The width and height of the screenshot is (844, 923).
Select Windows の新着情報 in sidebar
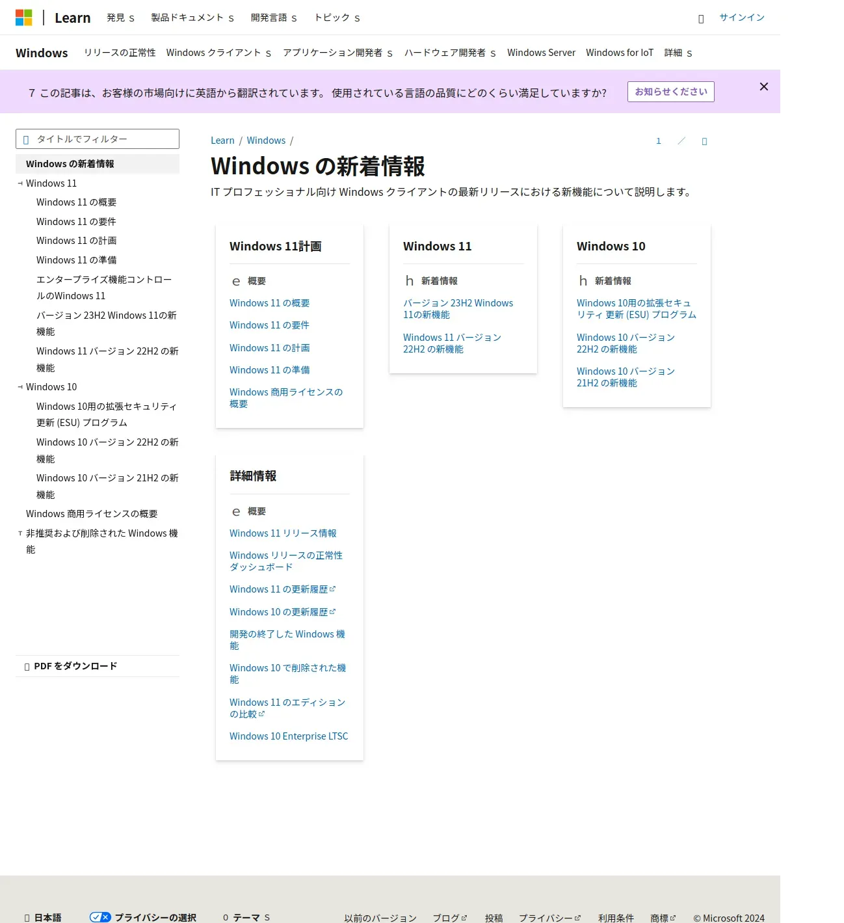point(98,164)
